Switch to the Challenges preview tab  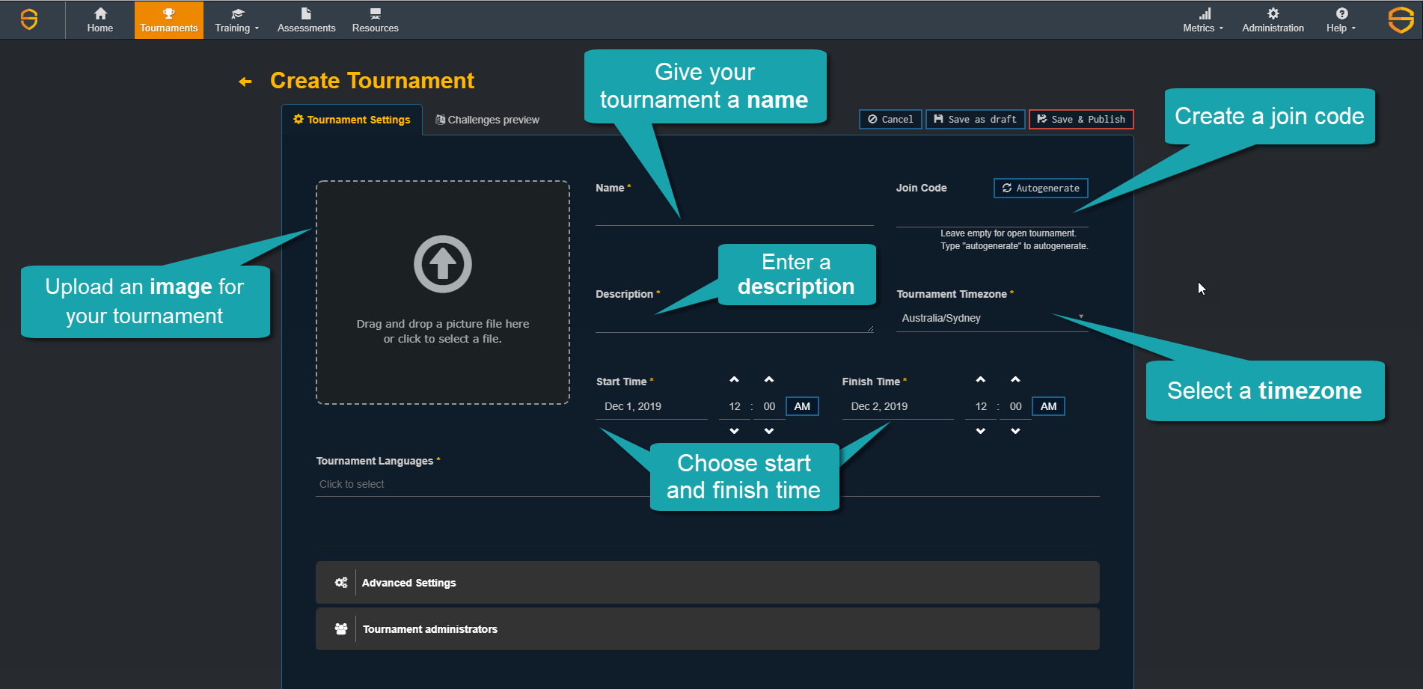(487, 119)
